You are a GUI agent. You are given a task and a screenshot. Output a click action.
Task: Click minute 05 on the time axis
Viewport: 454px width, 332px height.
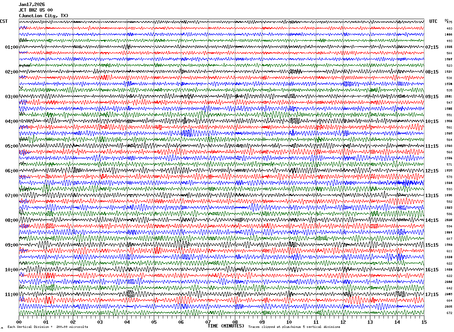154,322
